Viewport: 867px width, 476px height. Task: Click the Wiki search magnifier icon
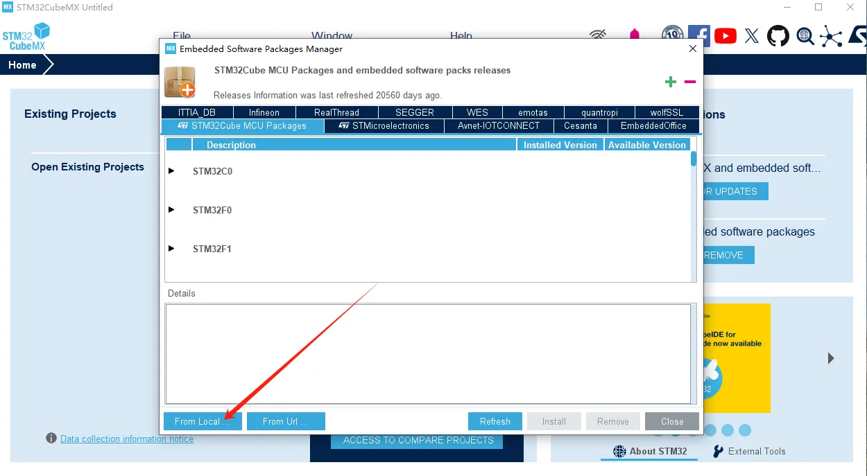pos(805,36)
